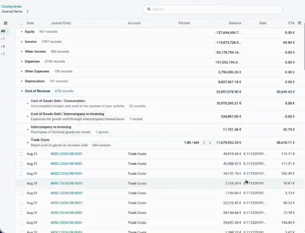Open the Closing binder breadcrumb link

[11, 6]
